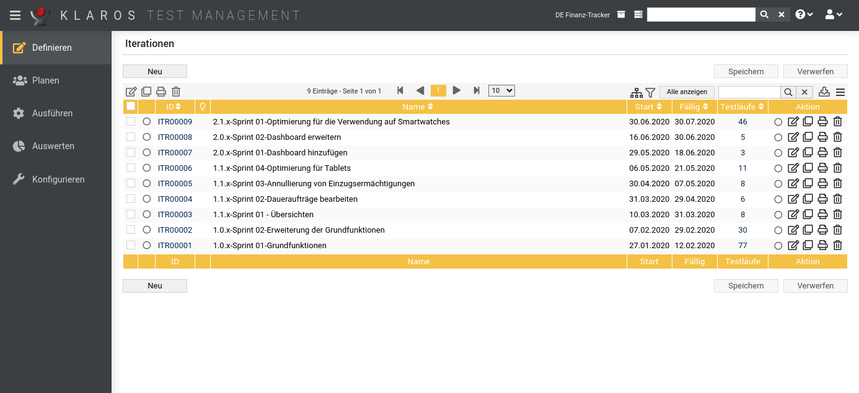
Task: Click the Alle anzeigen button
Action: tap(687, 92)
